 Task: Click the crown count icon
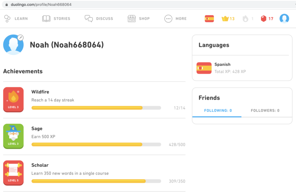point(225,19)
